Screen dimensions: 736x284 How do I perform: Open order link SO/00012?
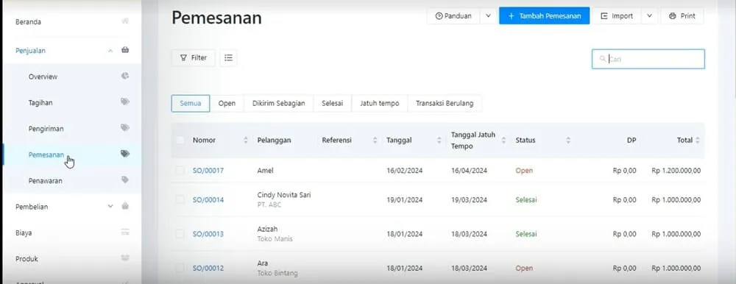[208, 268]
